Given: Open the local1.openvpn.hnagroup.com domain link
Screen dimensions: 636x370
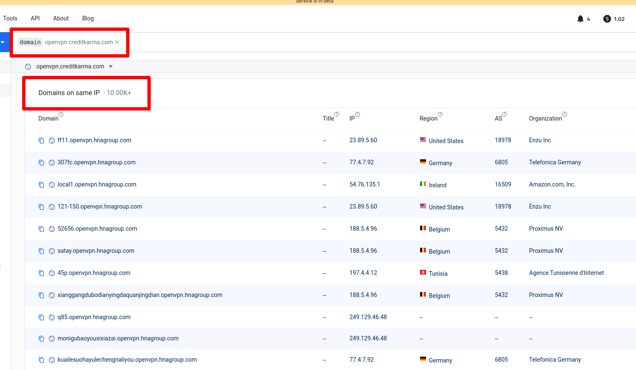Looking at the screenshot, I should click(x=97, y=184).
